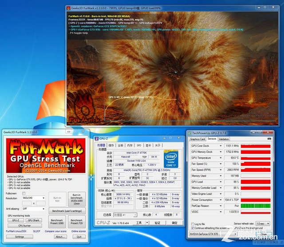Open the NVIDIA GeForce GTX 970 selector

tap(213, 234)
